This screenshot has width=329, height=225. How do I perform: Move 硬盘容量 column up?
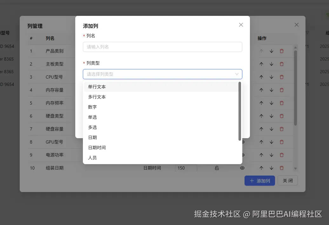tap(261, 129)
